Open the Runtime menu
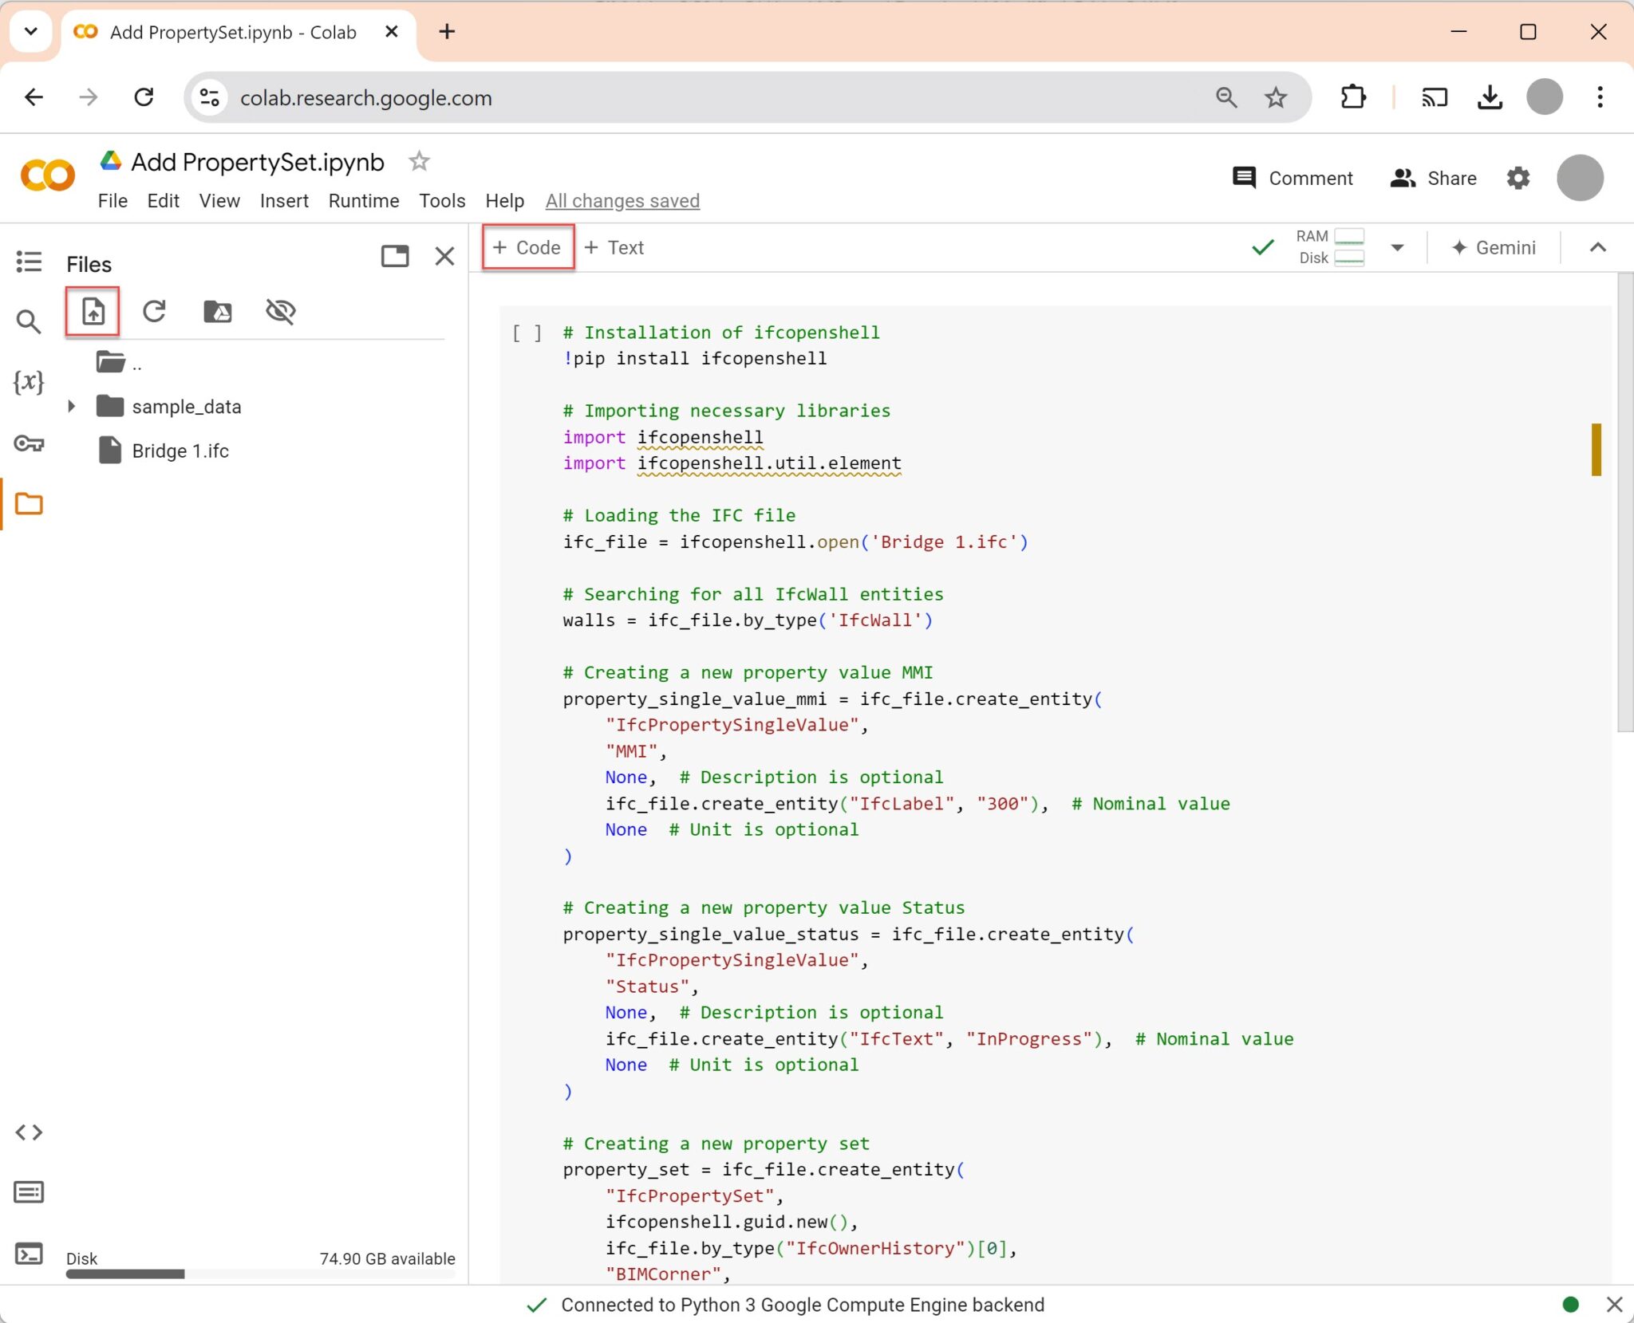 point(363,201)
